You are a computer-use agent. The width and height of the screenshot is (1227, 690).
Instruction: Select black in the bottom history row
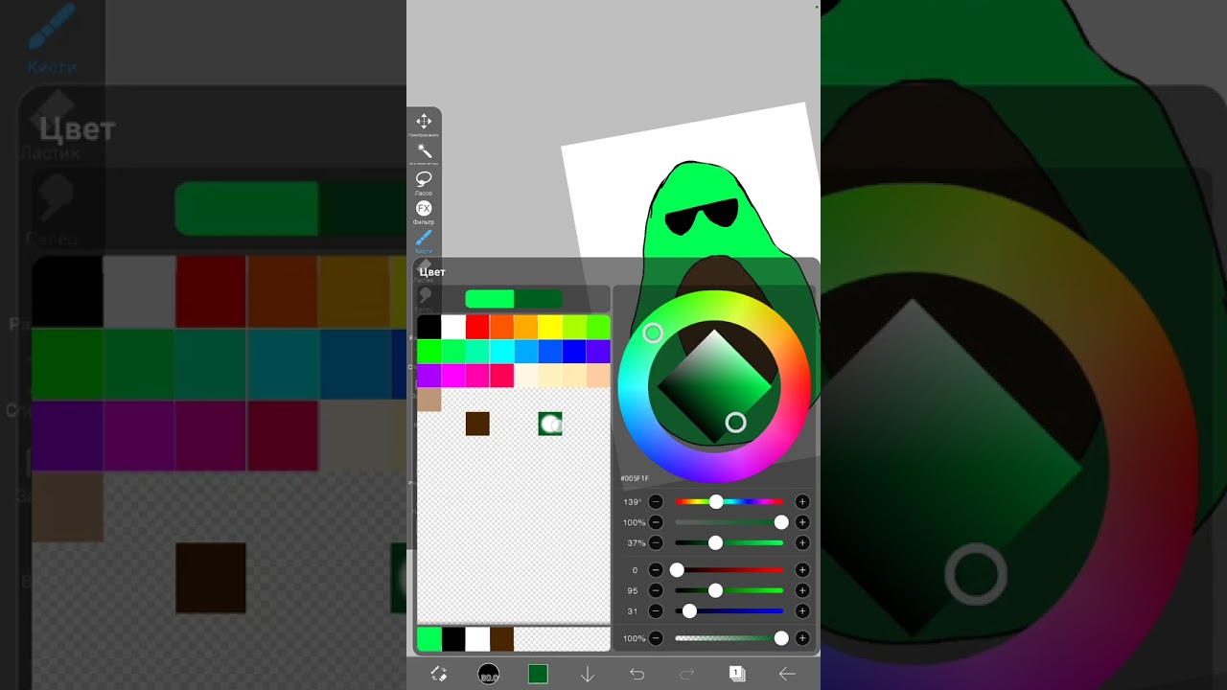coord(453,639)
